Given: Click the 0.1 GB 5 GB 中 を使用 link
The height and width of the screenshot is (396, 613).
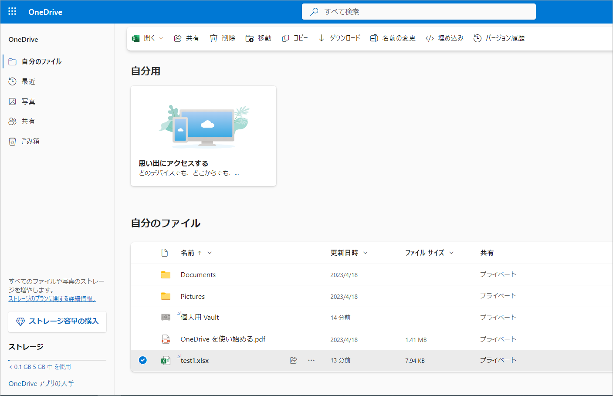Looking at the screenshot, I should click(x=40, y=367).
